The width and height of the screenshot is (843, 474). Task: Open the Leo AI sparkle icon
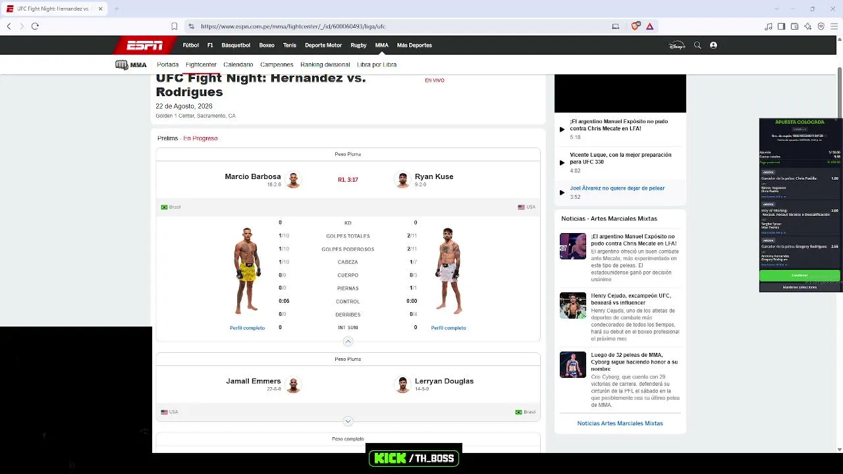pos(807,26)
